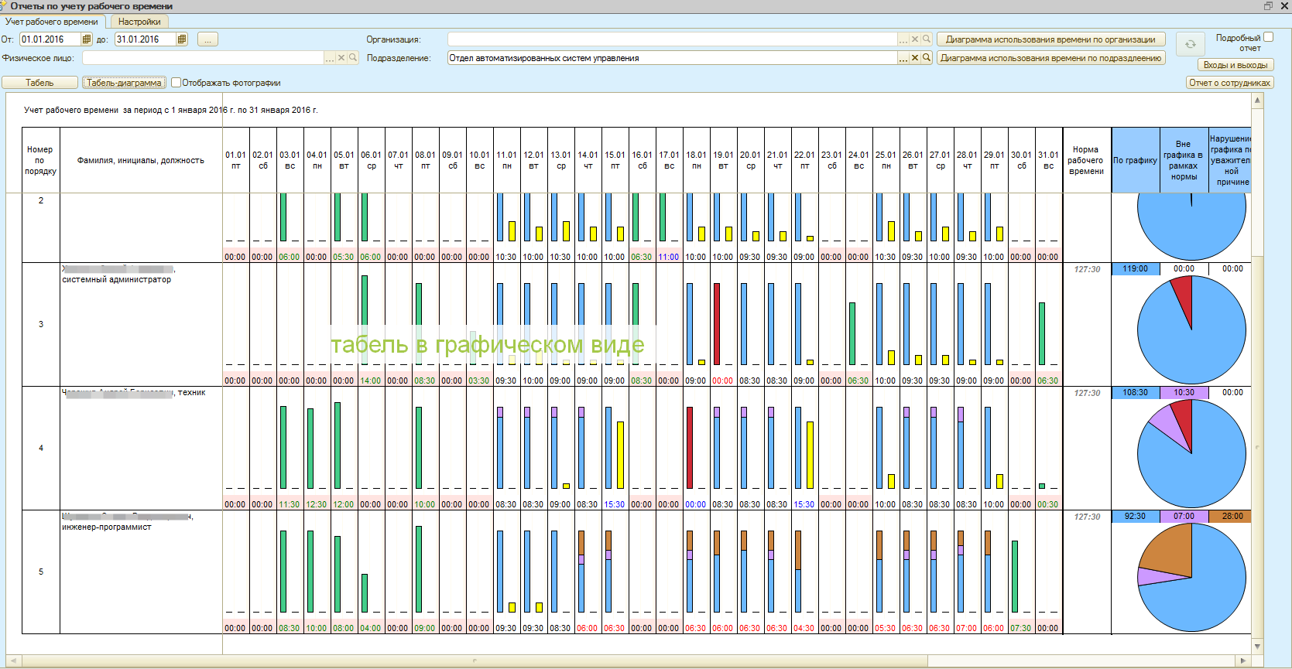The height and width of the screenshot is (669, 1292).
Task: Select 'Вне графика в рамках нормы' header
Action: [x=1184, y=160]
